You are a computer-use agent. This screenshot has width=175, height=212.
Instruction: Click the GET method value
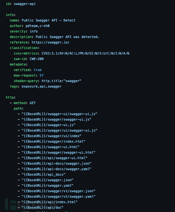click(x=33, y=103)
